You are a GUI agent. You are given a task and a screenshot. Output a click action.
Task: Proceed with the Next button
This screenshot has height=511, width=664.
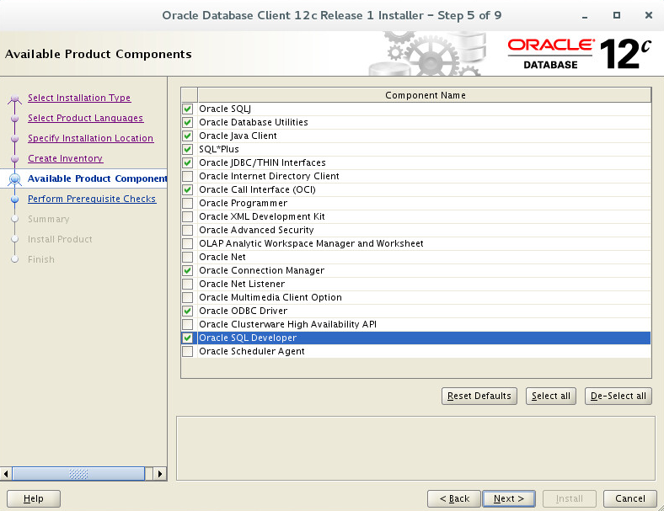coord(509,498)
